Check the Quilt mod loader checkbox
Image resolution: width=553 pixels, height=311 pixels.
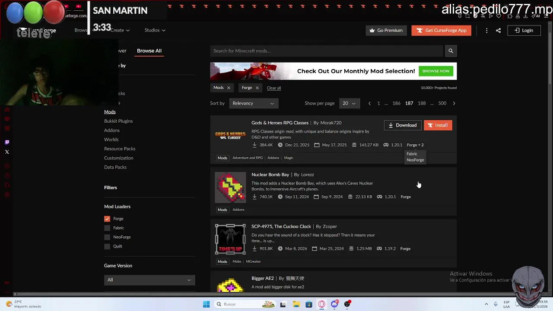coord(107,246)
